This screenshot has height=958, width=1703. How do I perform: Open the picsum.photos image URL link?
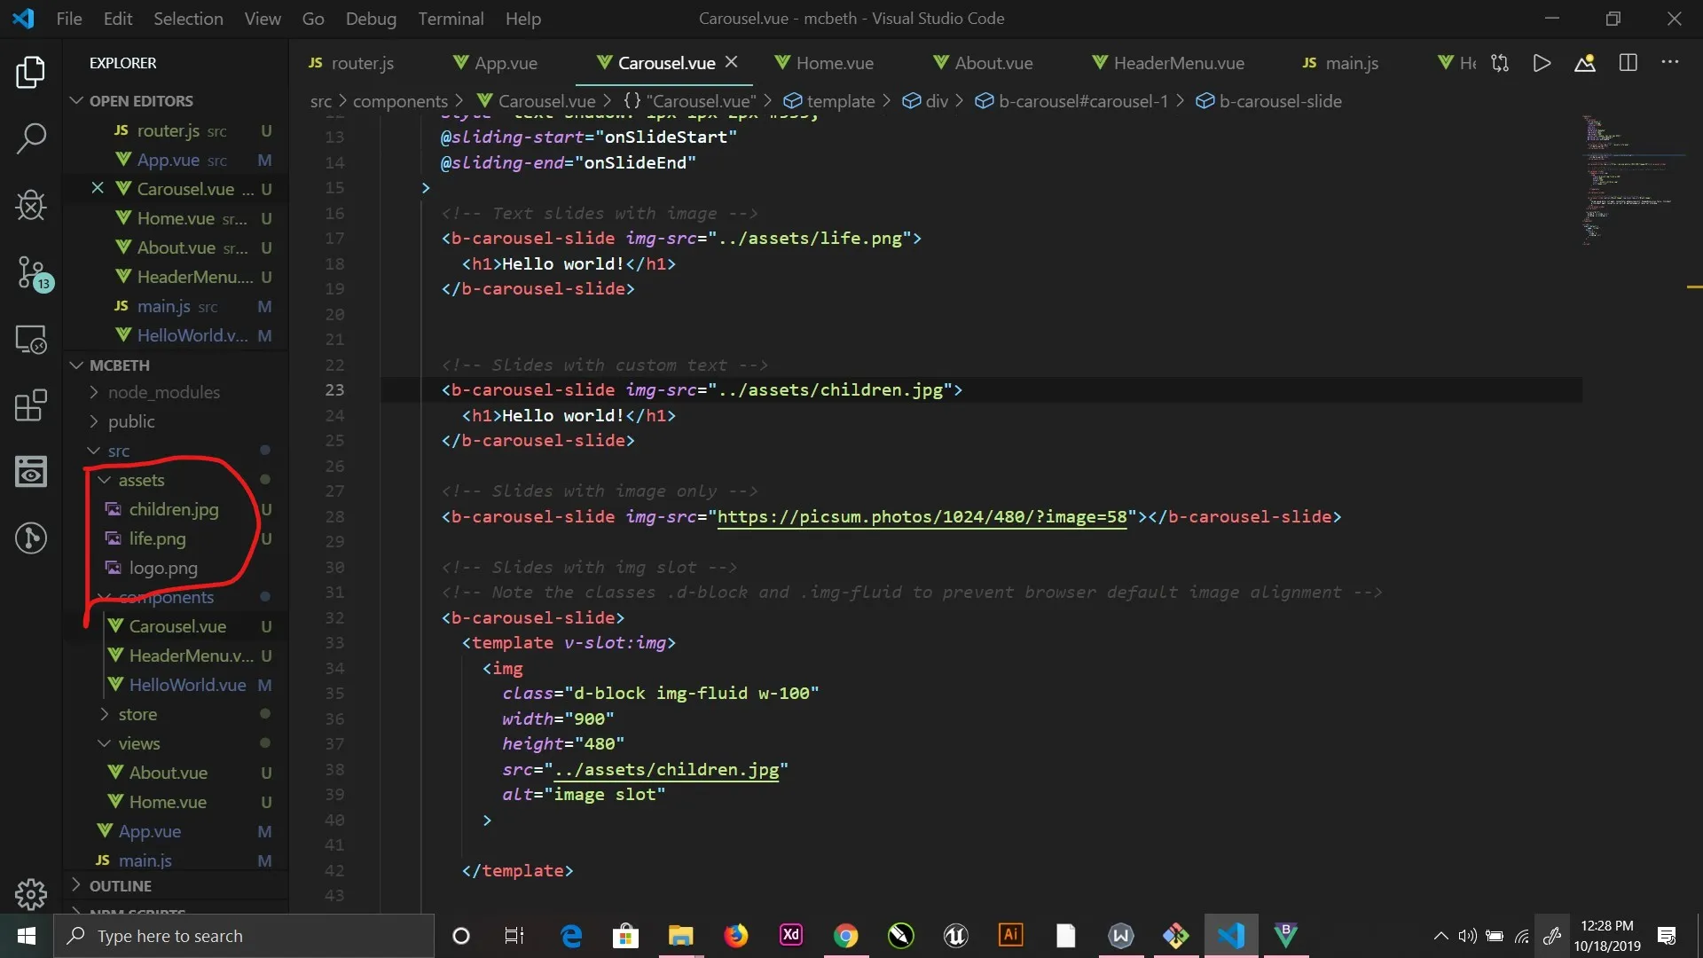pos(921,517)
